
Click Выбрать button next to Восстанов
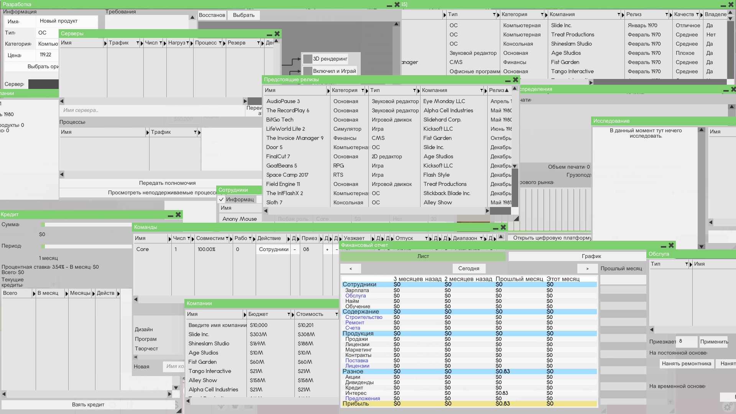pos(243,15)
